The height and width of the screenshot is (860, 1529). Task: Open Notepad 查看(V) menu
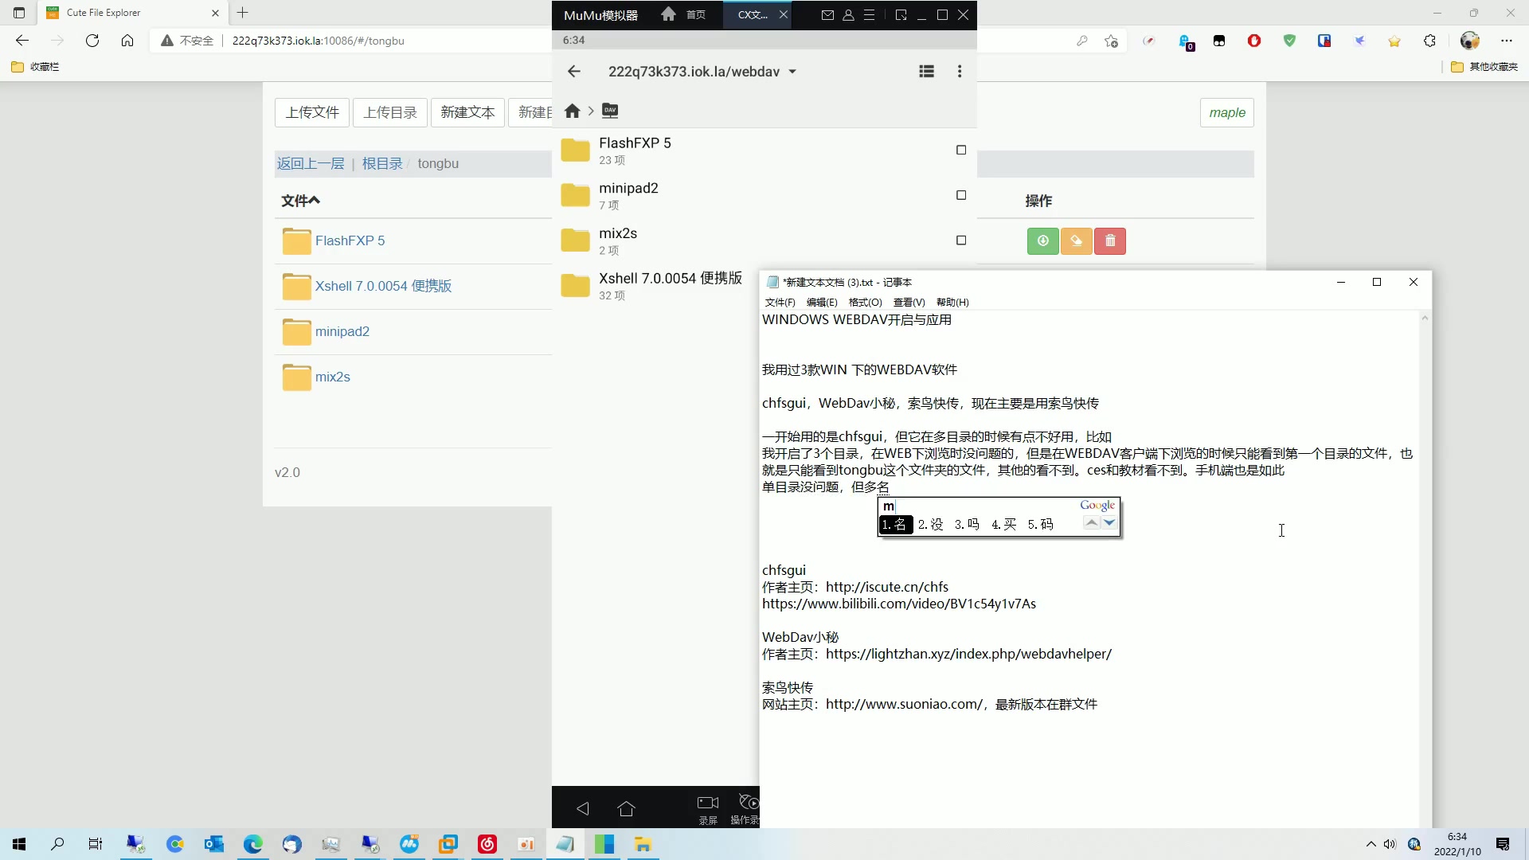click(909, 303)
